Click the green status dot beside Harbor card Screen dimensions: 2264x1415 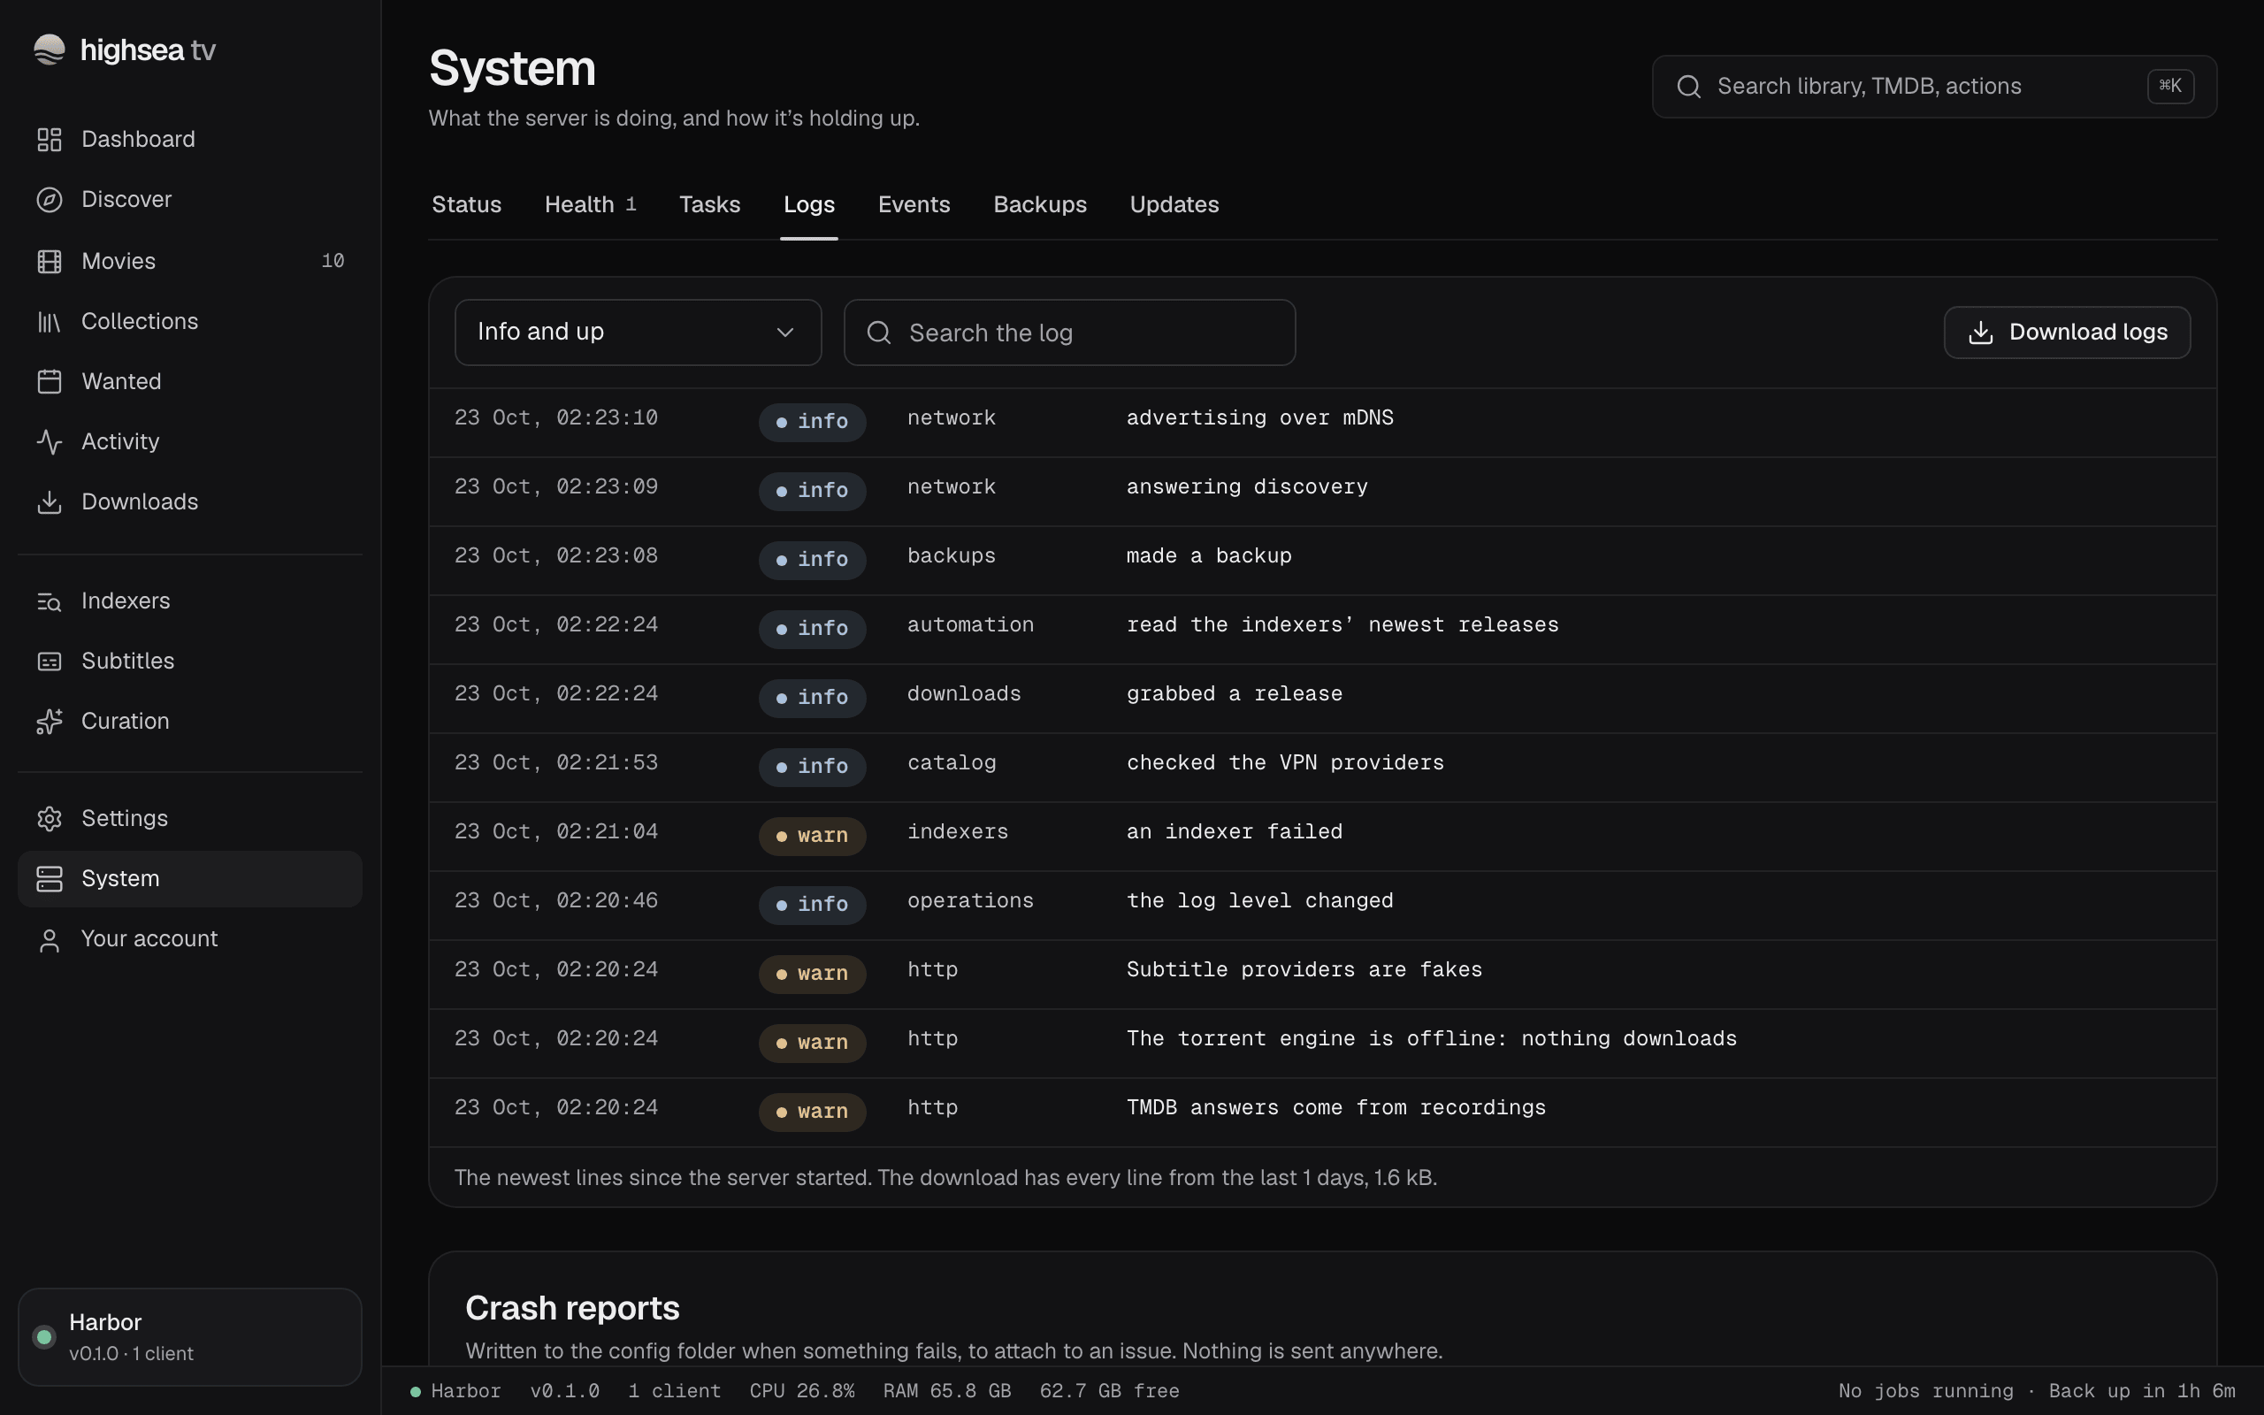point(43,1336)
